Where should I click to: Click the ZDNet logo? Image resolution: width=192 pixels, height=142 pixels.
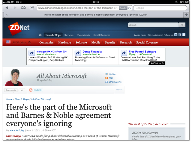tap(19, 29)
